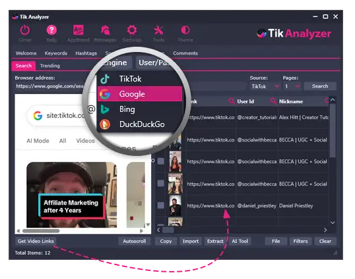Click the DuckDuckGo logo icon in engine list
The height and width of the screenshot is (279, 355).
[x=105, y=124]
